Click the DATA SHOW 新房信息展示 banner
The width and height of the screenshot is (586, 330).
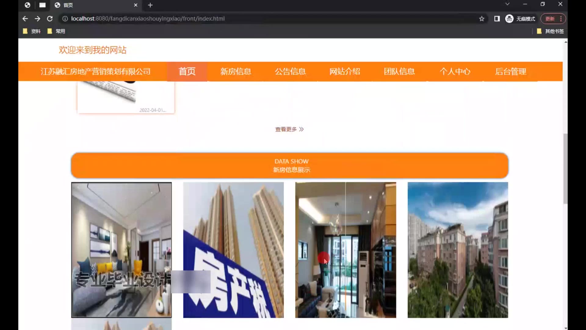(x=290, y=165)
